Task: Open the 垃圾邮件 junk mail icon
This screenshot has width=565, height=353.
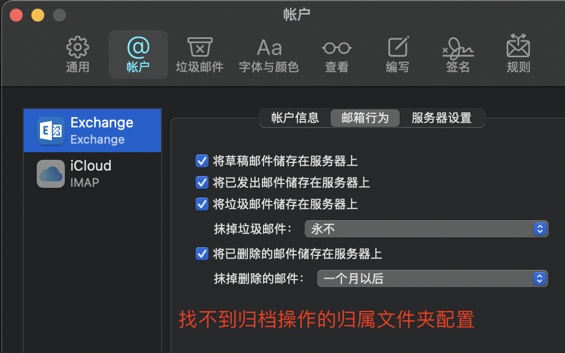Action: [x=199, y=54]
